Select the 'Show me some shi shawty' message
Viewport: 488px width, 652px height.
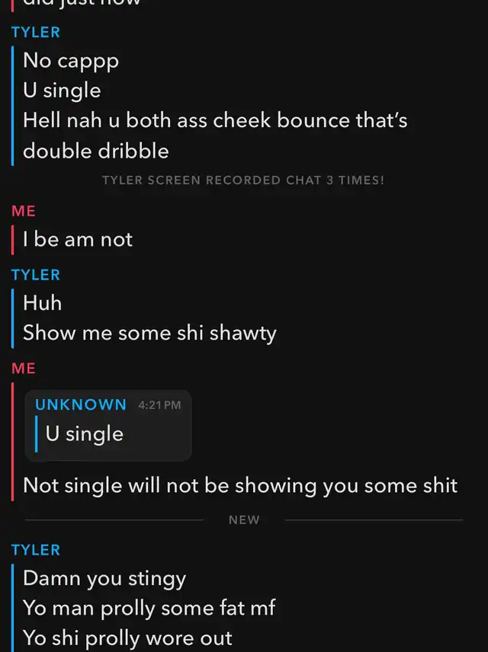(x=149, y=334)
